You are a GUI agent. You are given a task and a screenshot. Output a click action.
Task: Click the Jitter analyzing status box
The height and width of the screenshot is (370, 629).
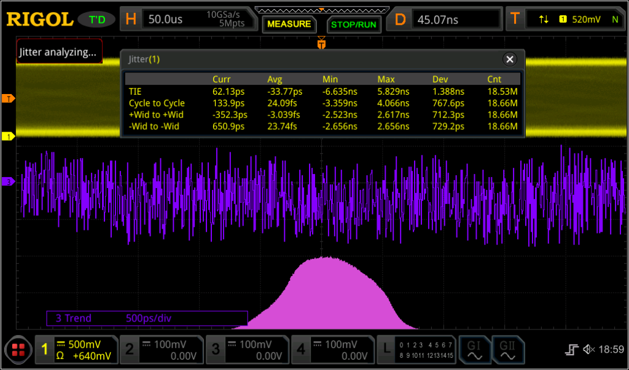(x=58, y=52)
